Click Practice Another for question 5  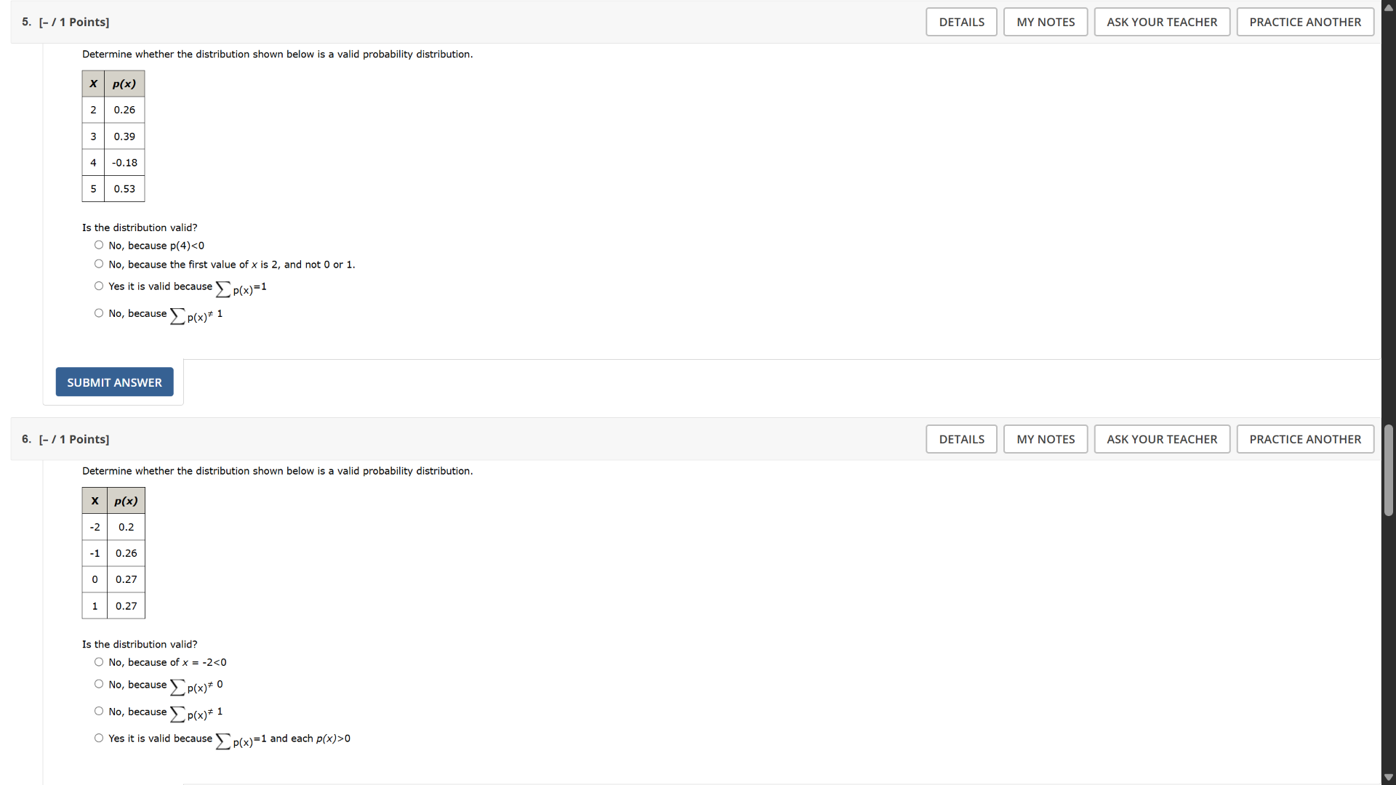1304,22
